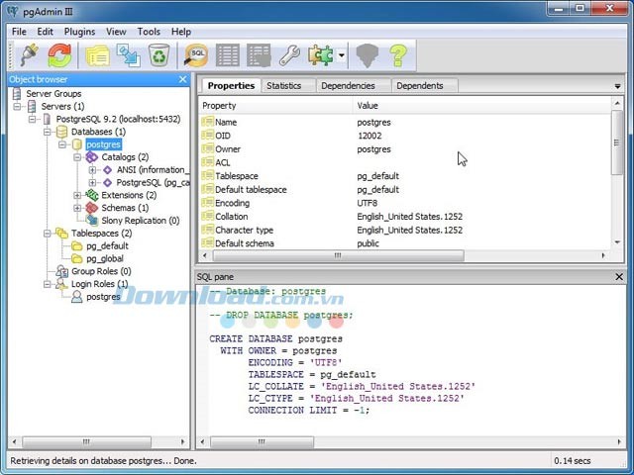Screen dimensions: 634x475
Task: Select the OID property row
Action: [x=405, y=136]
